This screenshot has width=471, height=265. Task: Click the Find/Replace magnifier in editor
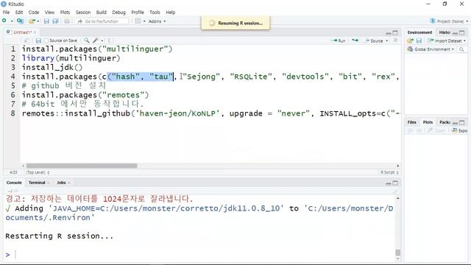pos(87,40)
